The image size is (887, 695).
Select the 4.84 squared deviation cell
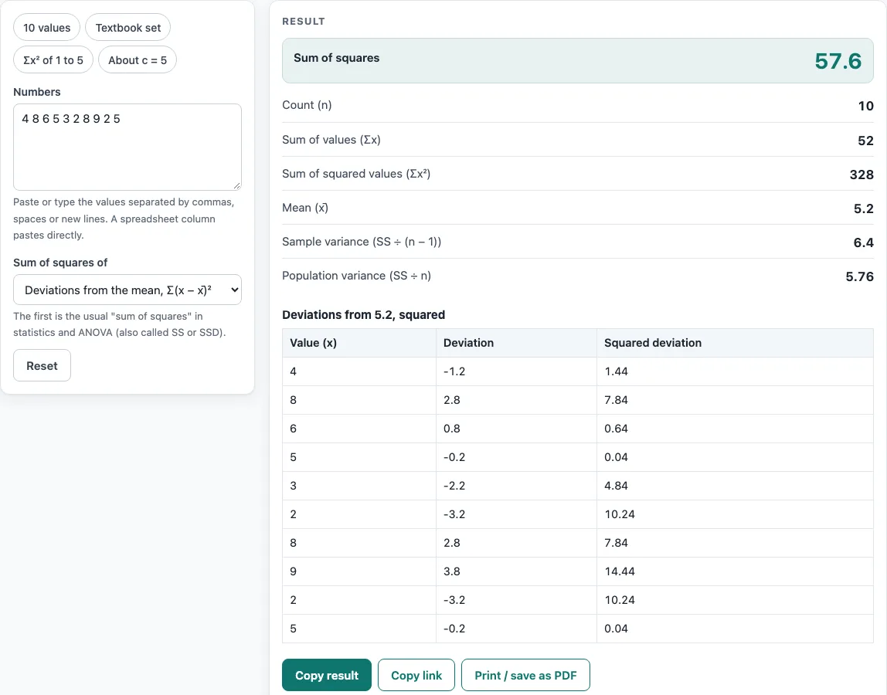pos(735,486)
